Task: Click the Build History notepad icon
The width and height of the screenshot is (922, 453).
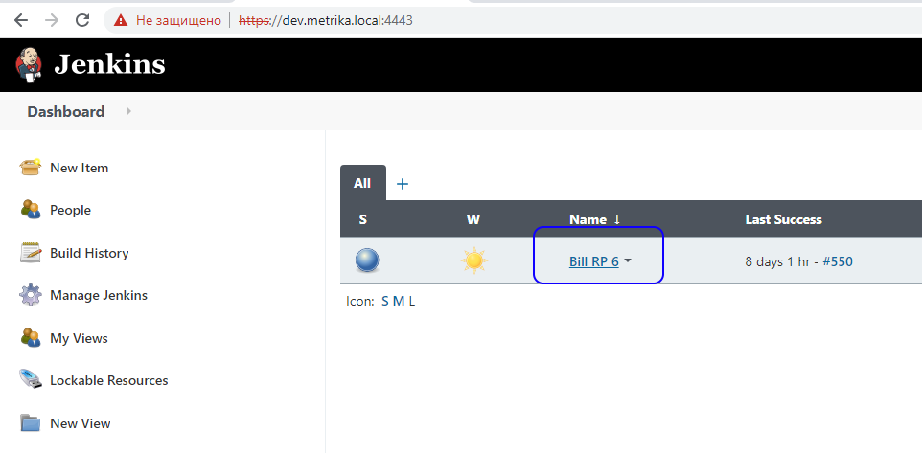Action: point(31,253)
